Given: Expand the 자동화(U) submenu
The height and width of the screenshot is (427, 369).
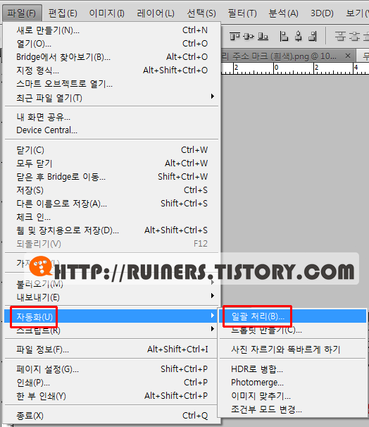Looking at the screenshot, I should (111, 316).
